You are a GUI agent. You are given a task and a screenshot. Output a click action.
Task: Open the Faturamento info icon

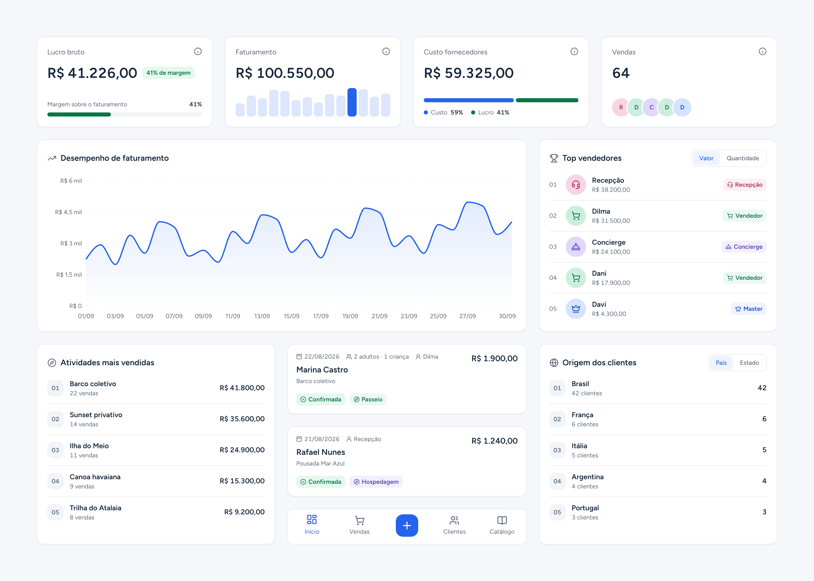point(386,52)
